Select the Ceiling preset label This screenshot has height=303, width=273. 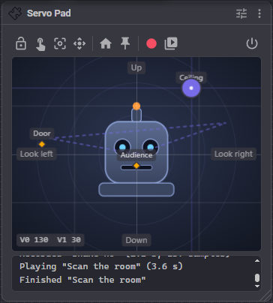[x=191, y=77]
